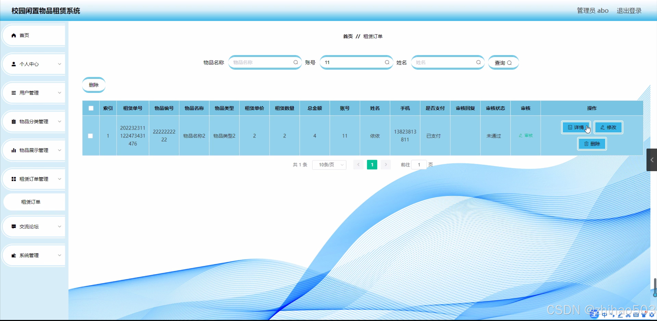Open the 10条/页 page size dropdown
The width and height of the screenshot is (657, 321).
point(329,165)
